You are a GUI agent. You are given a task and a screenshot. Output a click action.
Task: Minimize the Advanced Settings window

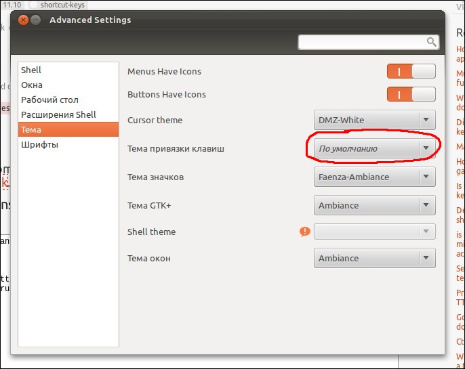coord(37,20)
